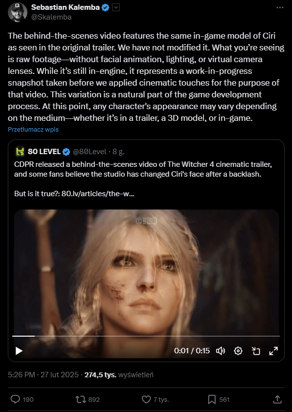Open the @80Level quoted account handle
This screenshot has height=412, width=292.
(x=90, y=152)
